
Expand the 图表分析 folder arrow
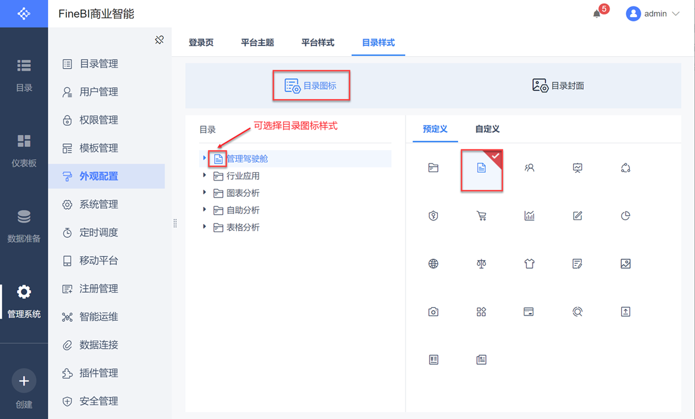(204, 192)
